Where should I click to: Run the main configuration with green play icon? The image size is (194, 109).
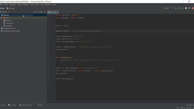pos(176,8)
